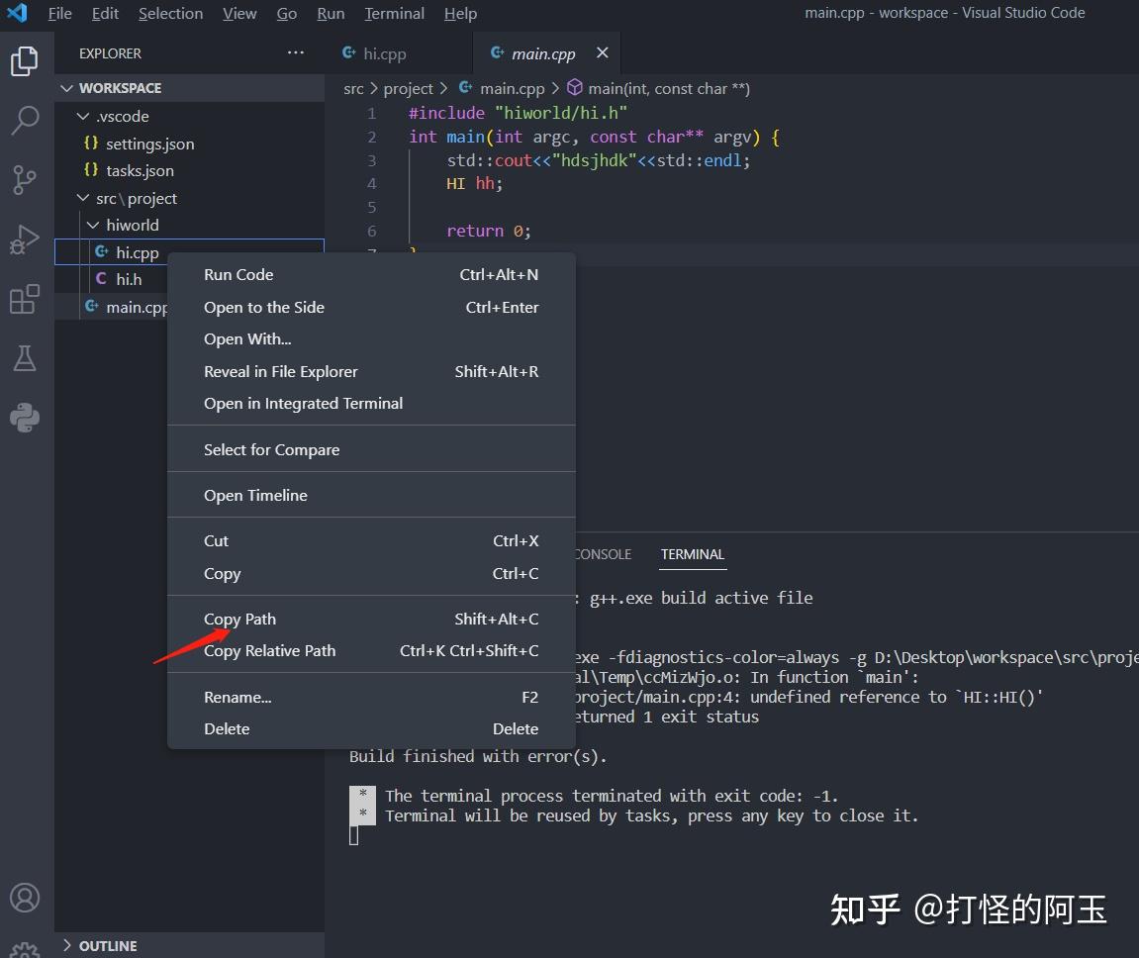Viewport: 1139px width, 958px height.
Task: Click the braces icon beside settings.json
Action: pos(89,144)
